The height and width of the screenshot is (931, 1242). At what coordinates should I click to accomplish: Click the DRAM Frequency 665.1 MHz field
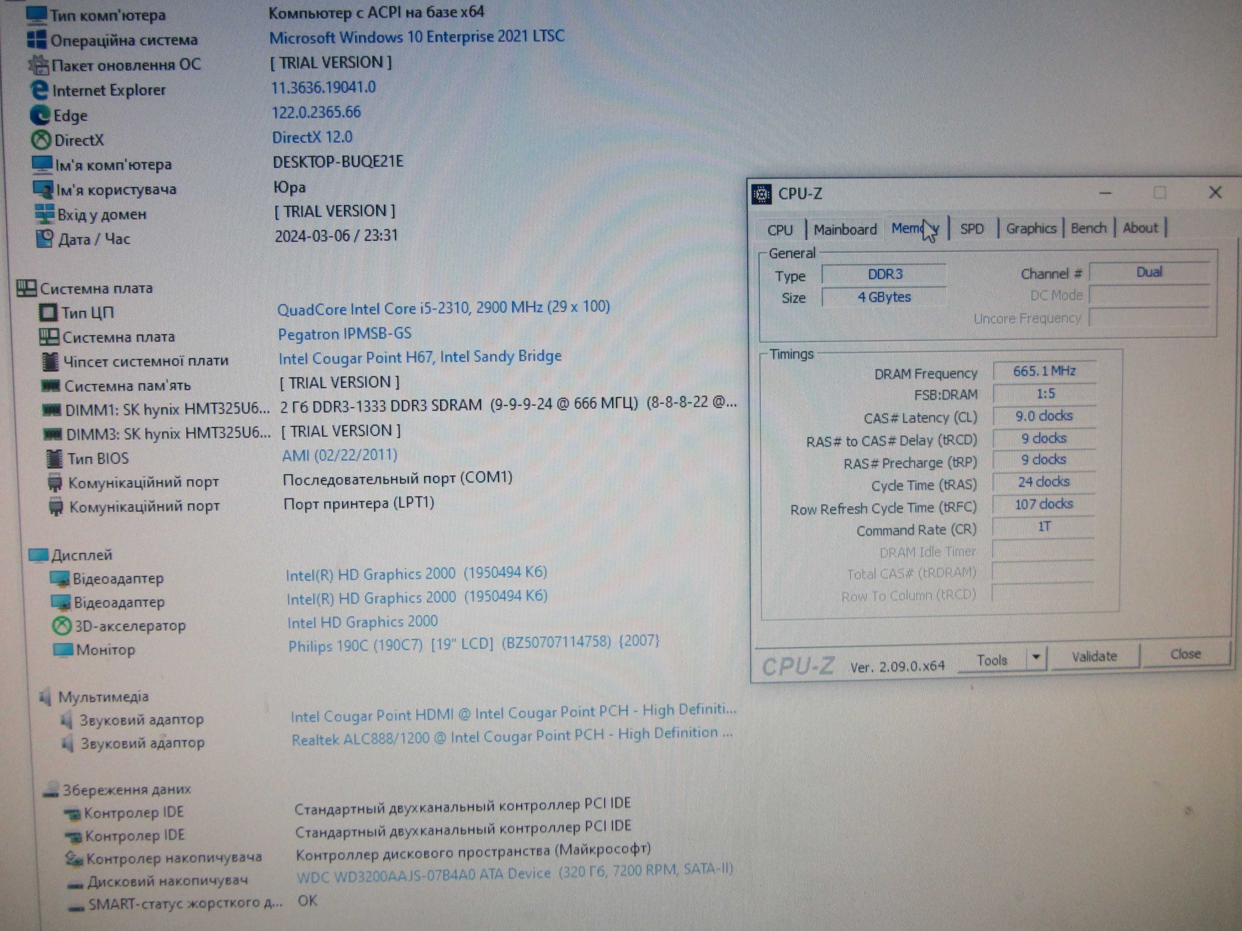1044,371
